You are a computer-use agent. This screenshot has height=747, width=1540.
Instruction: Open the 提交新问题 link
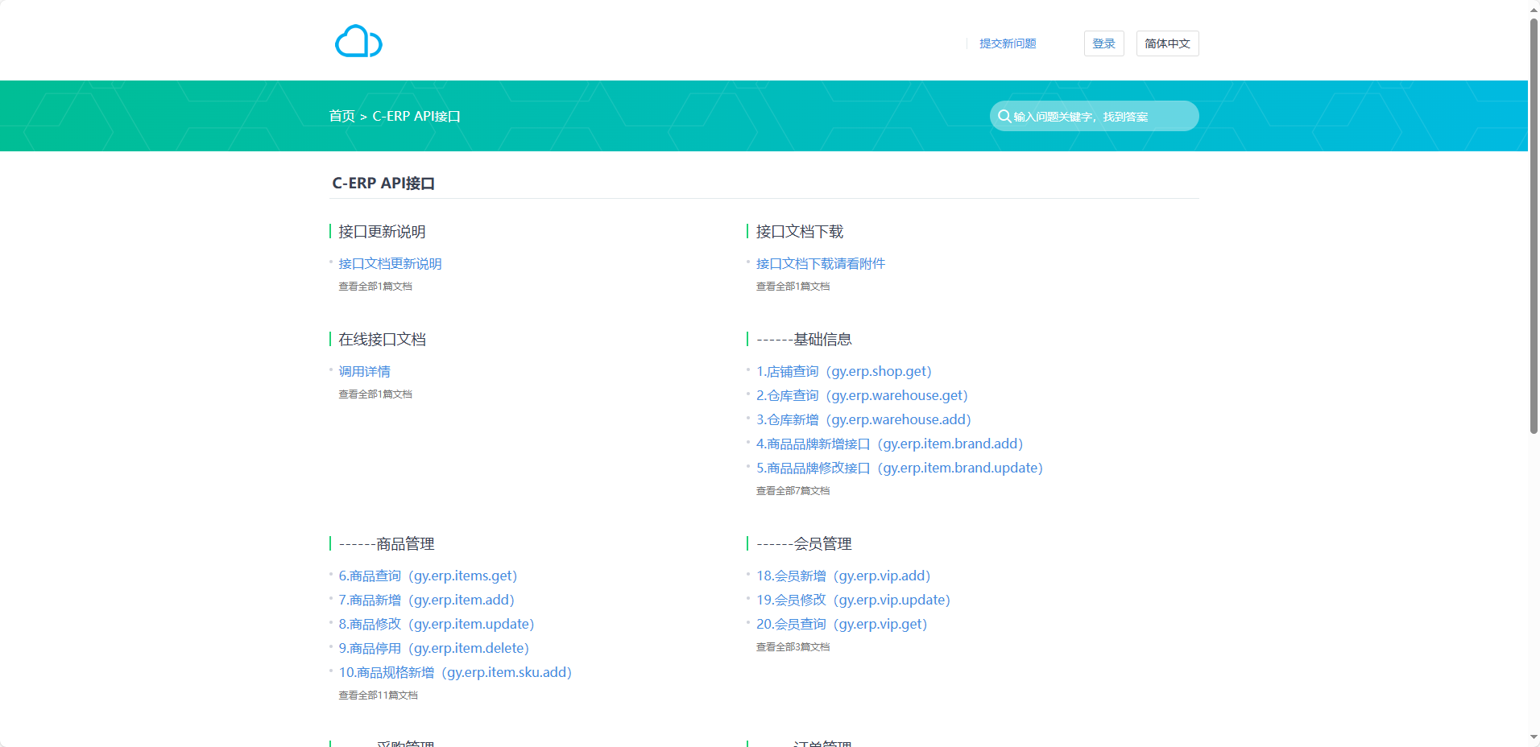(1008, 43)
